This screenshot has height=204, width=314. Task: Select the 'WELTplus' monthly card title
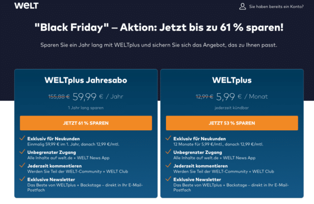(x=232, y=80)
